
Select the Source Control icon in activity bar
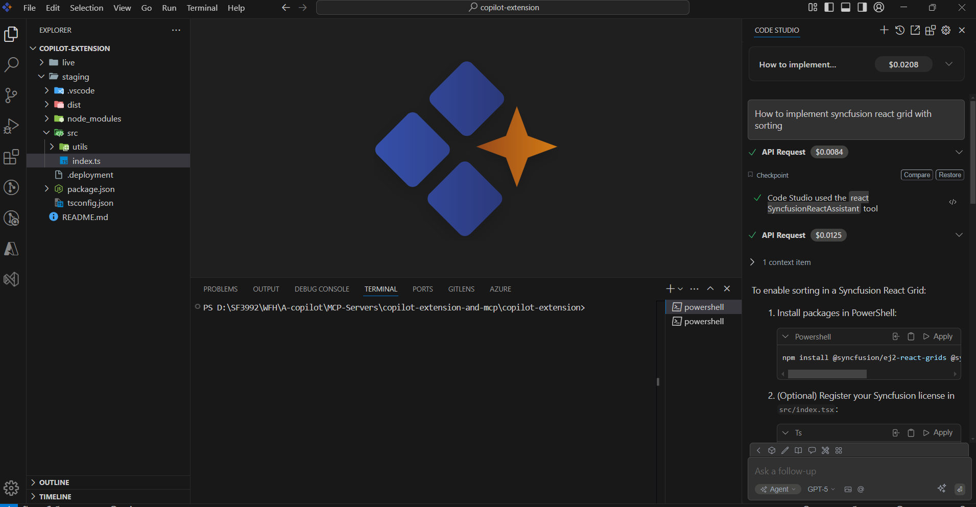click(x=11, y=95)
